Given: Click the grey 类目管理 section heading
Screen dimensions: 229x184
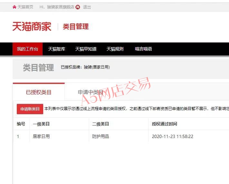Looking at the screenshot, I should 38,68.
